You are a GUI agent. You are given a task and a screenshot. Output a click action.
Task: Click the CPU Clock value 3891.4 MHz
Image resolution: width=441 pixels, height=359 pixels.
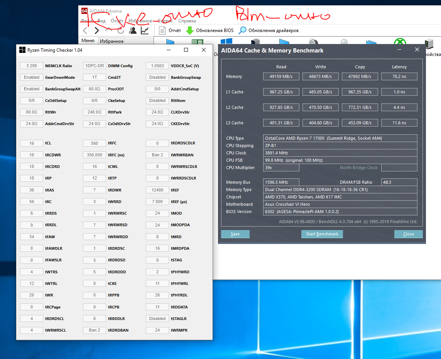340,153
